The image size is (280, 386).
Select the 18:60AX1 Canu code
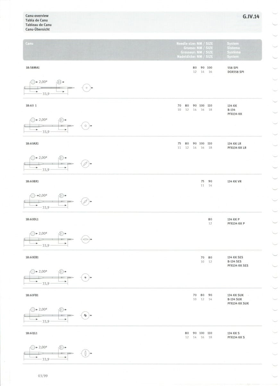32,143
